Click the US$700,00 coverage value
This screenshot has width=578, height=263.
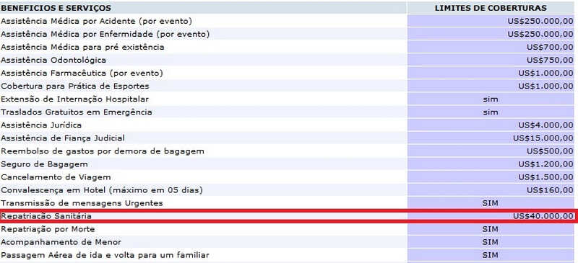[x=550, y=47]
